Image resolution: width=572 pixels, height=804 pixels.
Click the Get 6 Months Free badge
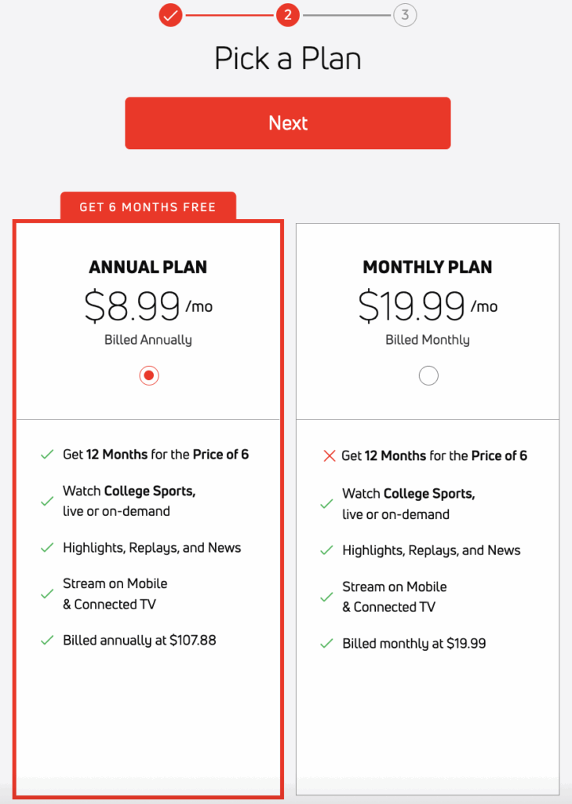coord(148,207)
